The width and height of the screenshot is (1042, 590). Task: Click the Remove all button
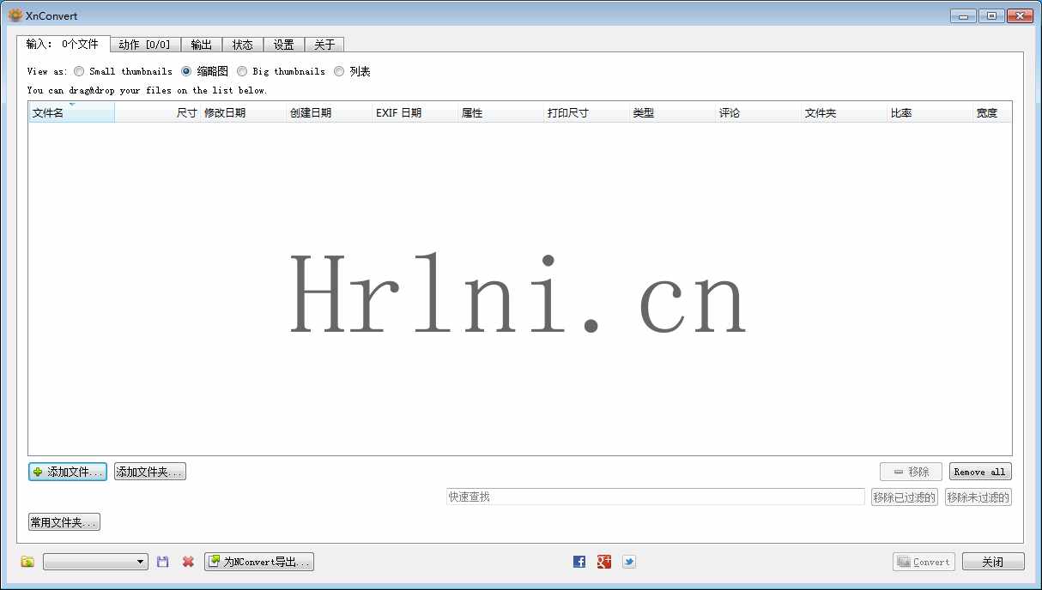[980, 472]
